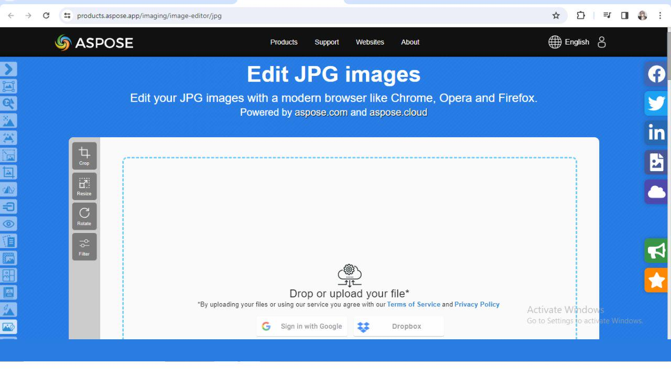Open the Filter tool

(x=84, y=247)
